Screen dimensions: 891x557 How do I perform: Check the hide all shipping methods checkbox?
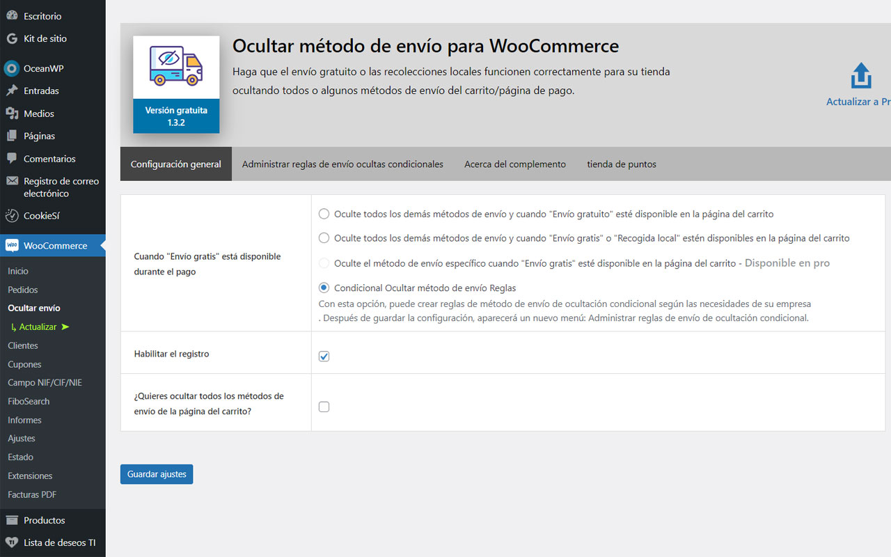click(x=324, y=407)
